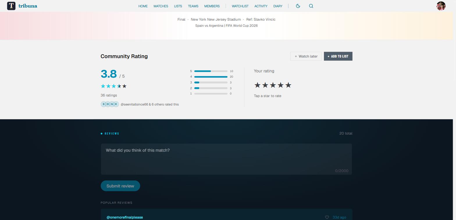The image size is (456, 220).
Task: Open the Lists section
Action: coord(178,6)
